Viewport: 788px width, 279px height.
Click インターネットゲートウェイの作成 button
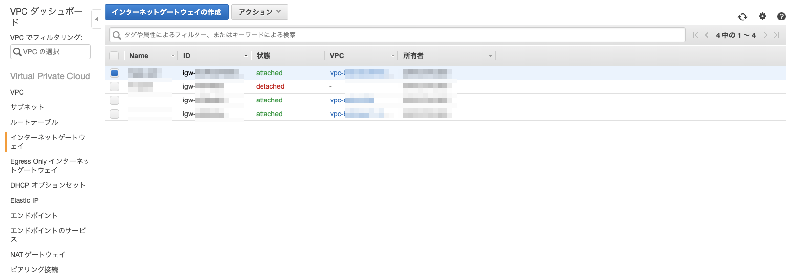pos(167,12)
